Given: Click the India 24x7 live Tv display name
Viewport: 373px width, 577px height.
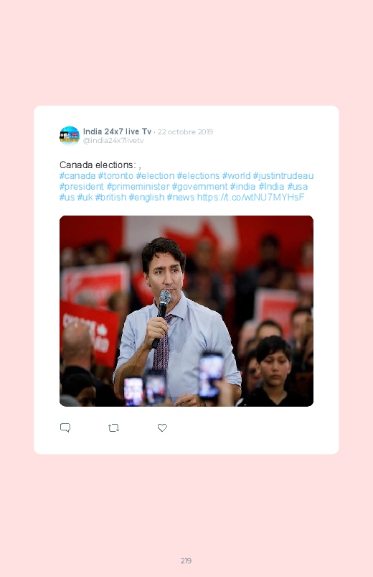Looking at the screenshot, I should (x=117, y=131).
